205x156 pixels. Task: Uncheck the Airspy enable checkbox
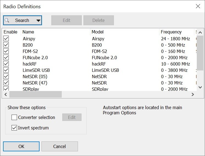(x=6, y=39)
